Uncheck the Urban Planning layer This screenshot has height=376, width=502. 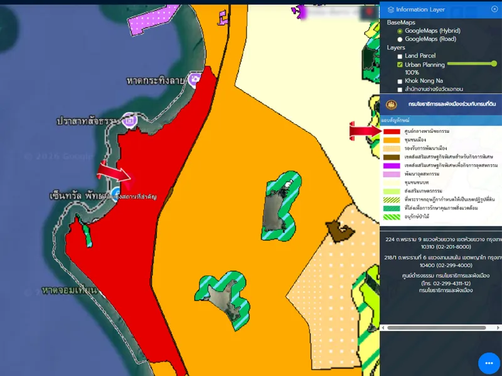[400, 65]
